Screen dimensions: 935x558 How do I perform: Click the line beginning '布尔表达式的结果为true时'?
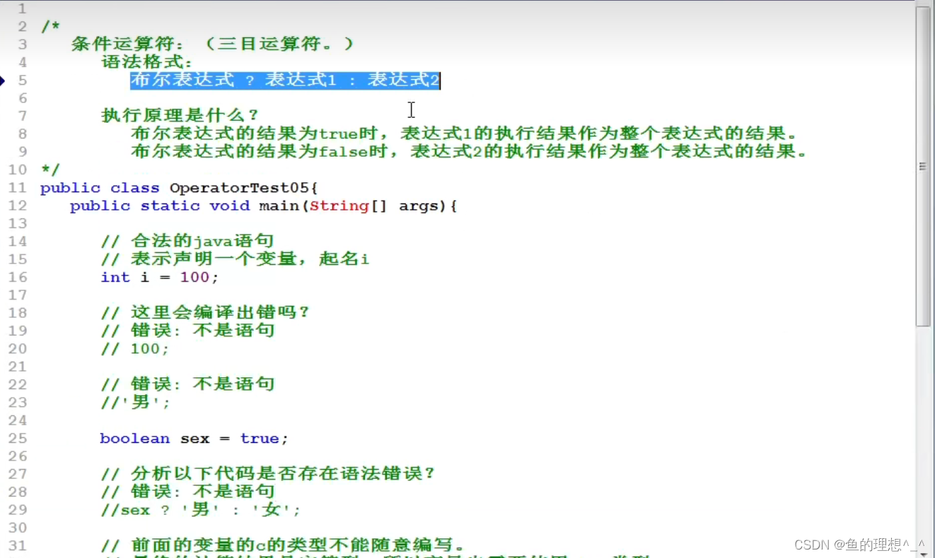coord(465,133)
